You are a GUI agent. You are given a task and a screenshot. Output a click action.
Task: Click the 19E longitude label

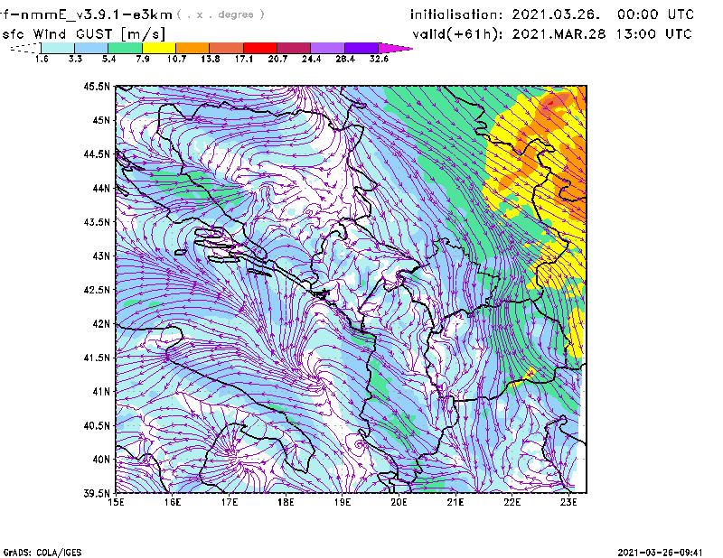point(343,502)
